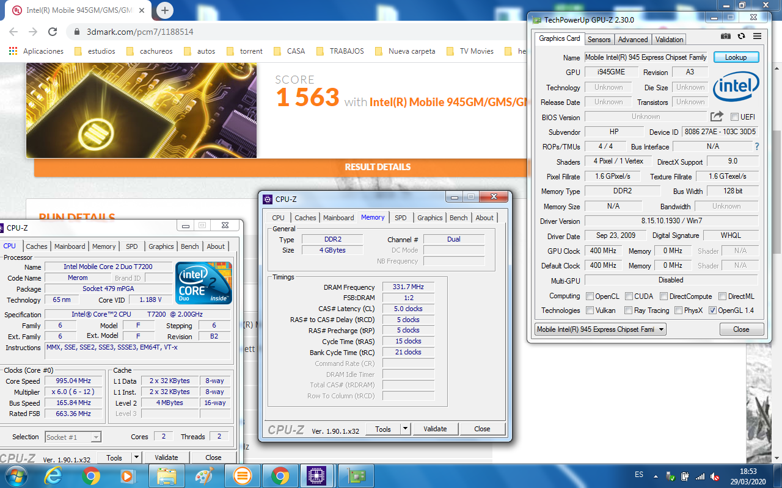Image resolution: width=782 pixels, height=488 pixels.
Task: Open the orange round app icon in taskbar
Action: coord(243,476)
